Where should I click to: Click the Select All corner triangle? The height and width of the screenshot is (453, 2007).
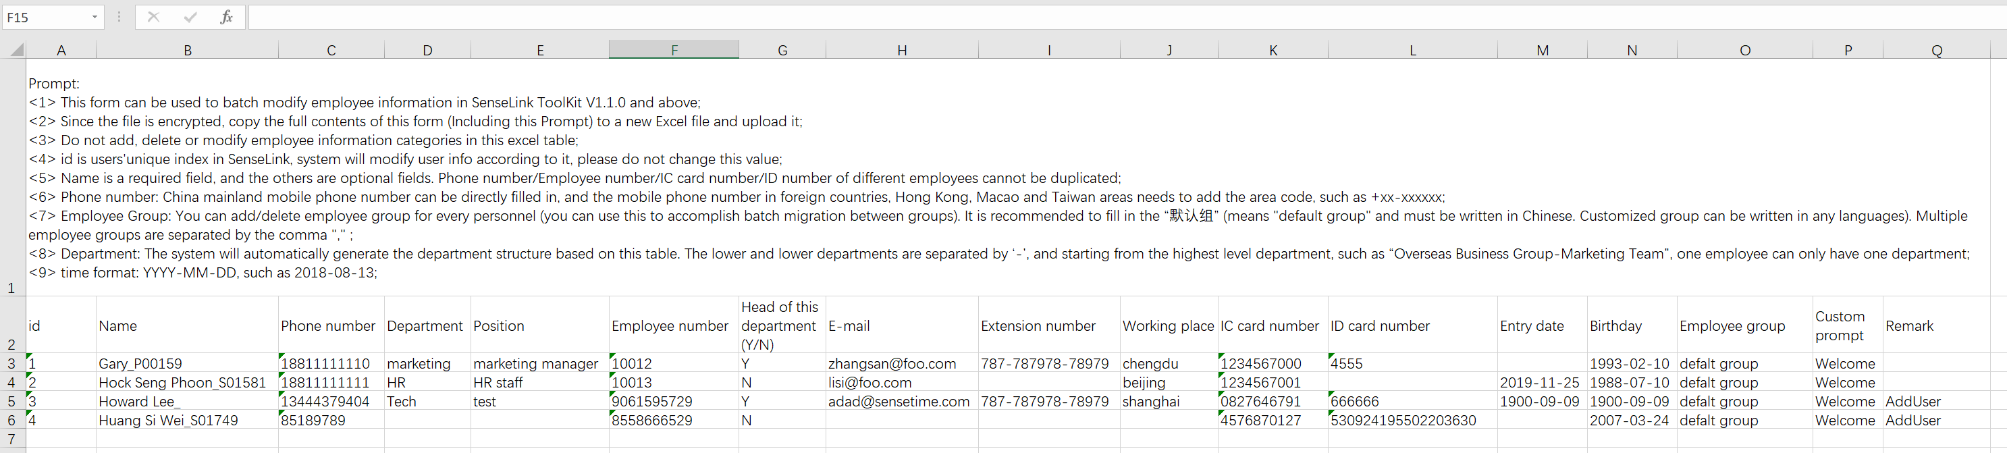[x=16, y=51]
